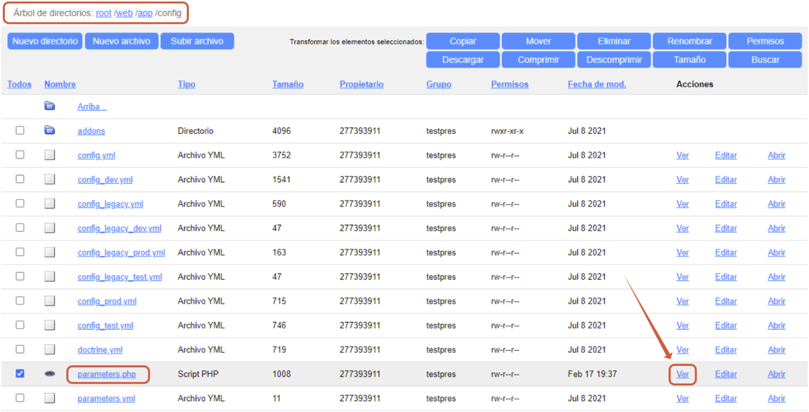Viewport: 809px width, 412px height.
Task: Open the config_prod.yml file name link
Action: pyautogui.click(x=107, y=301)
